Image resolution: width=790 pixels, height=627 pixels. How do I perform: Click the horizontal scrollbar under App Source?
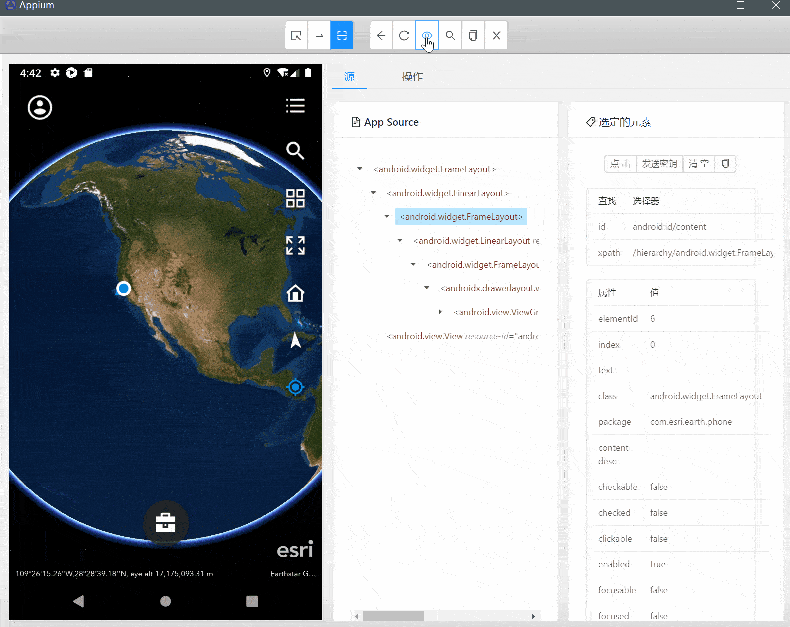[x=445, y=616]
